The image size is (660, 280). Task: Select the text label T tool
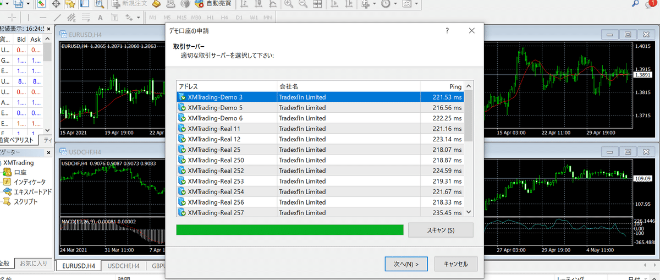(114, 18)
